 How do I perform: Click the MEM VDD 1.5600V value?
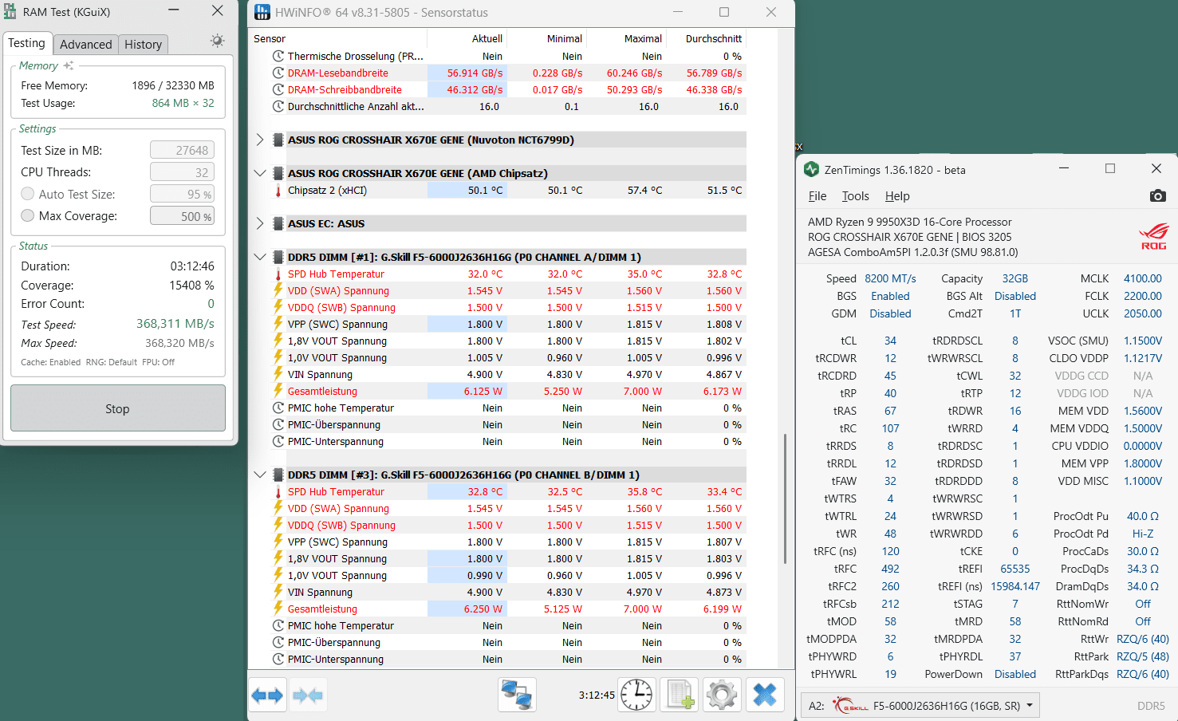click(1142, 411)
